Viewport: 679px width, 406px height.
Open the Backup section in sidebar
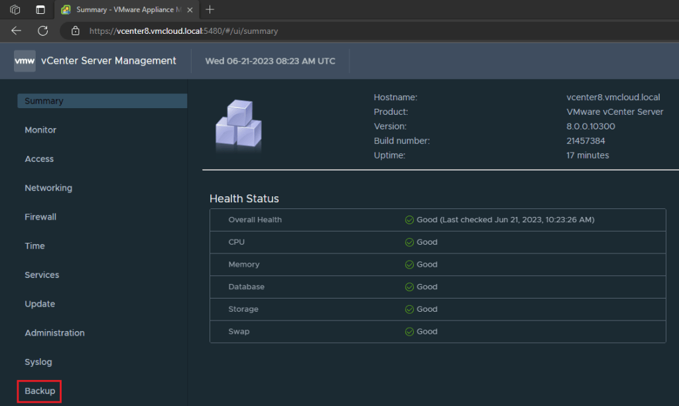40,391
